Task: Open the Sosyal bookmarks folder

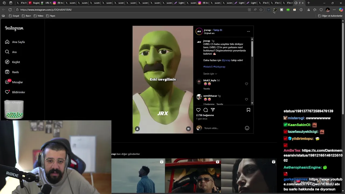Action: 14,16
